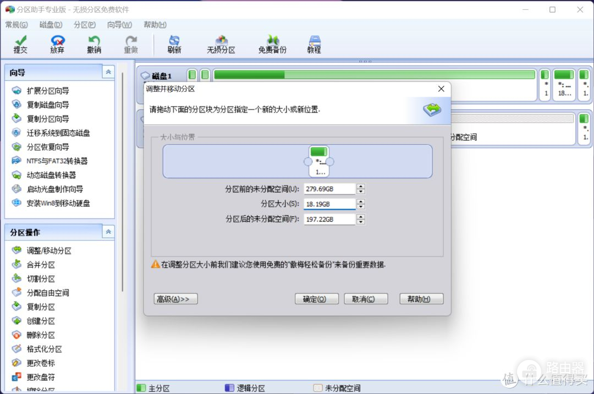594x394 pixels.
Task: Decrease 分区前的未分配空间 with down arrow
Action: 360,191
